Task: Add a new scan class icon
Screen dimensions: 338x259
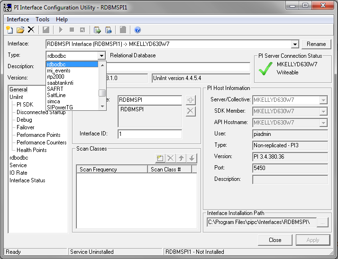Action: (x=160, y=158)
